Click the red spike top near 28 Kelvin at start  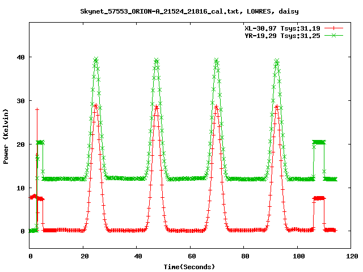coord(37,109)
